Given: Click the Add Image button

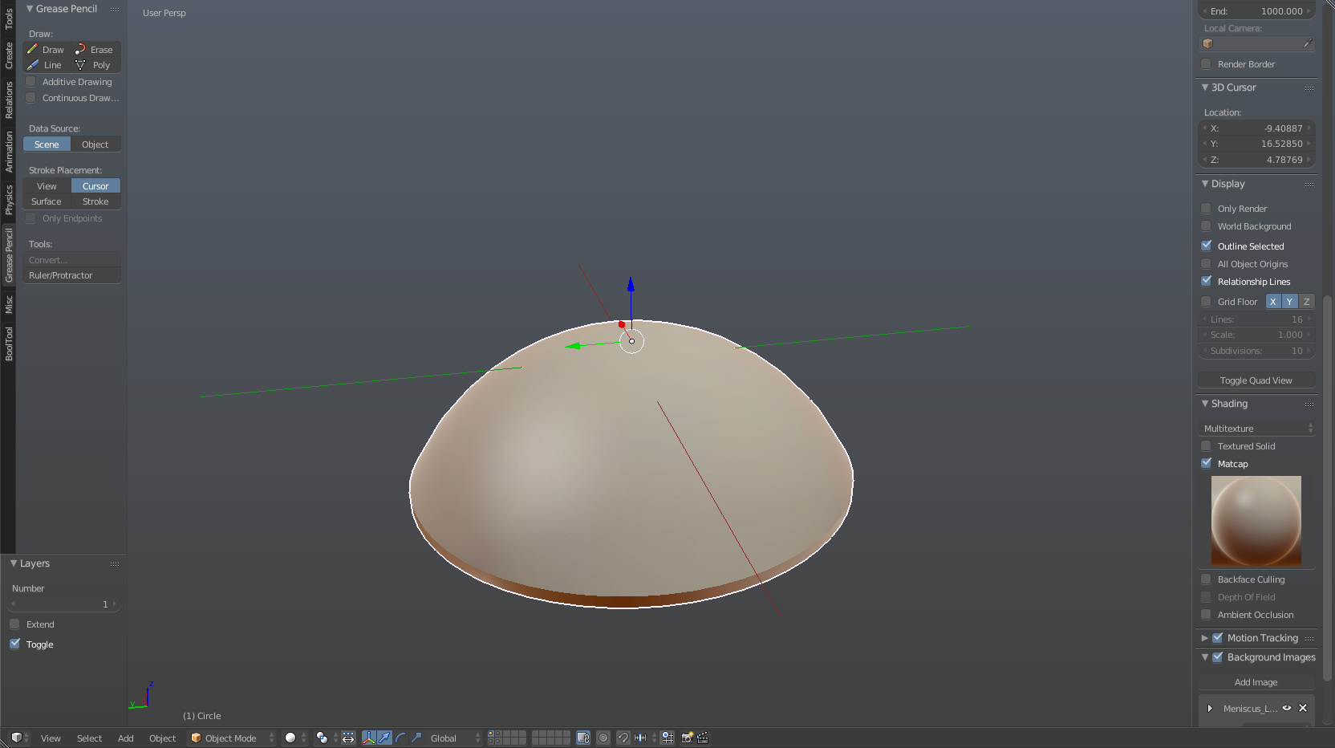Looking at the screenshot, I should coord(1256,682).
